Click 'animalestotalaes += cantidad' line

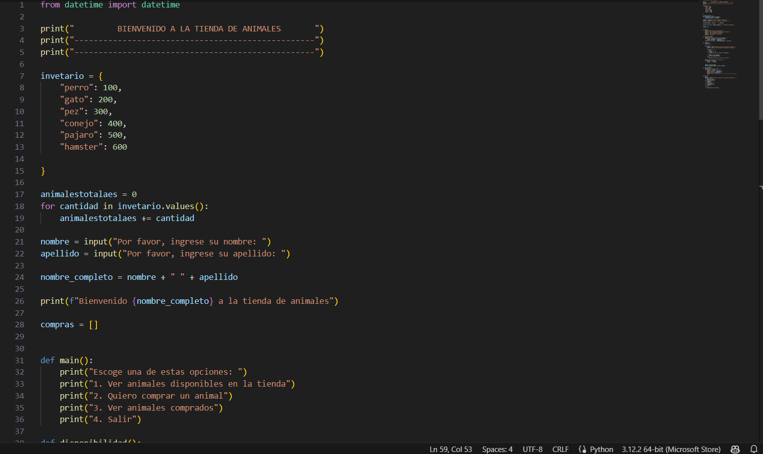(x=127, y=218)
